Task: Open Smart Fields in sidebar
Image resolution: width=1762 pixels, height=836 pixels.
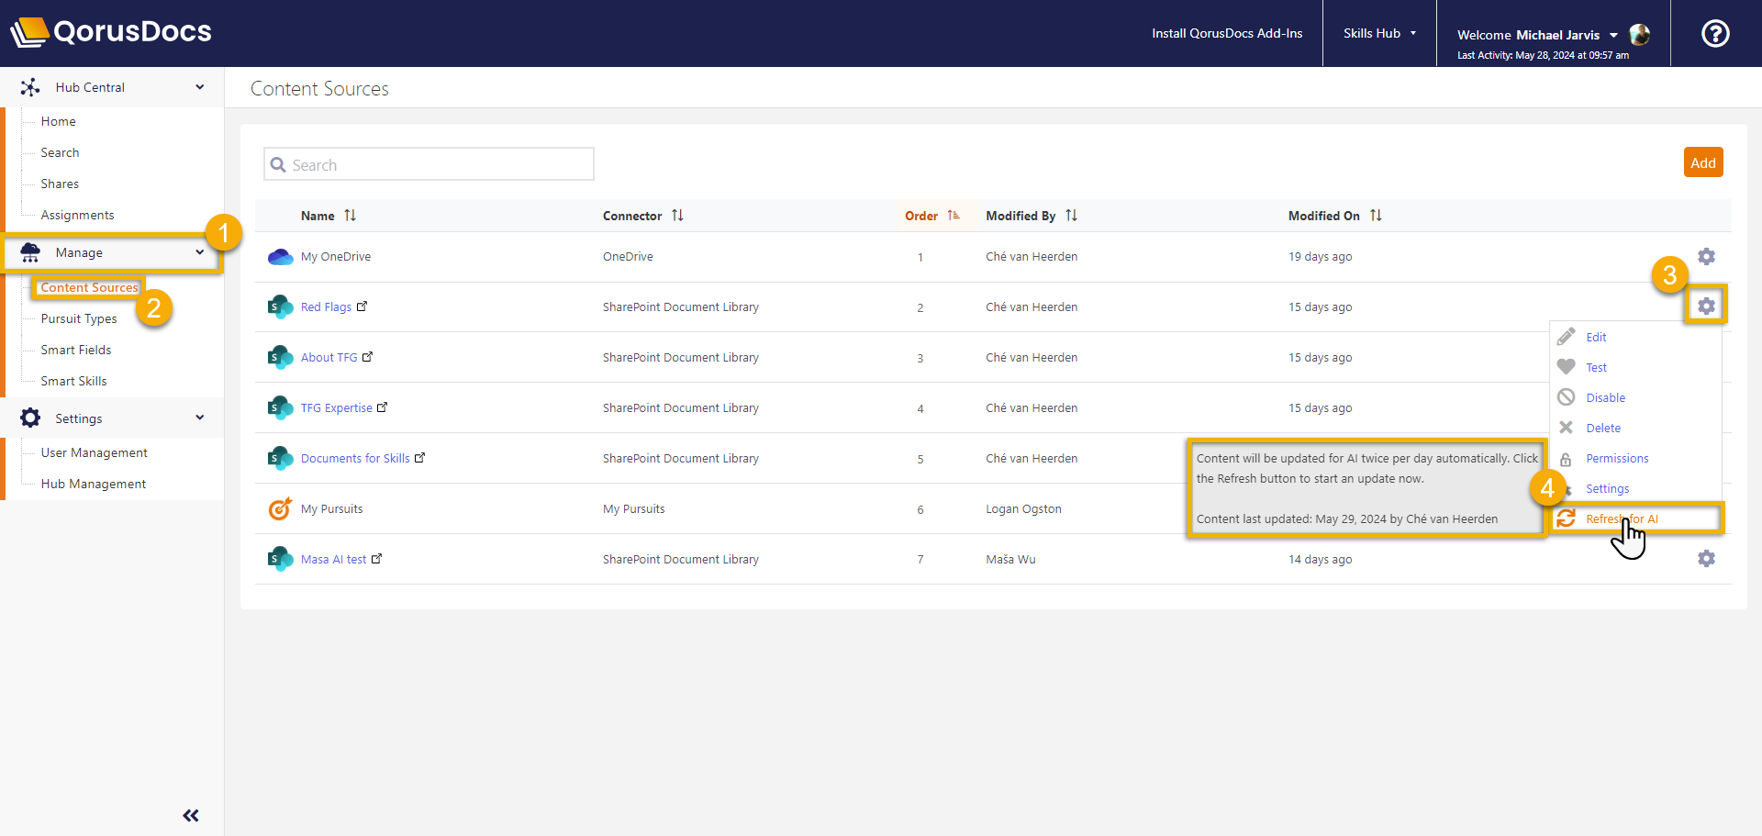Action: pos(76,350)
